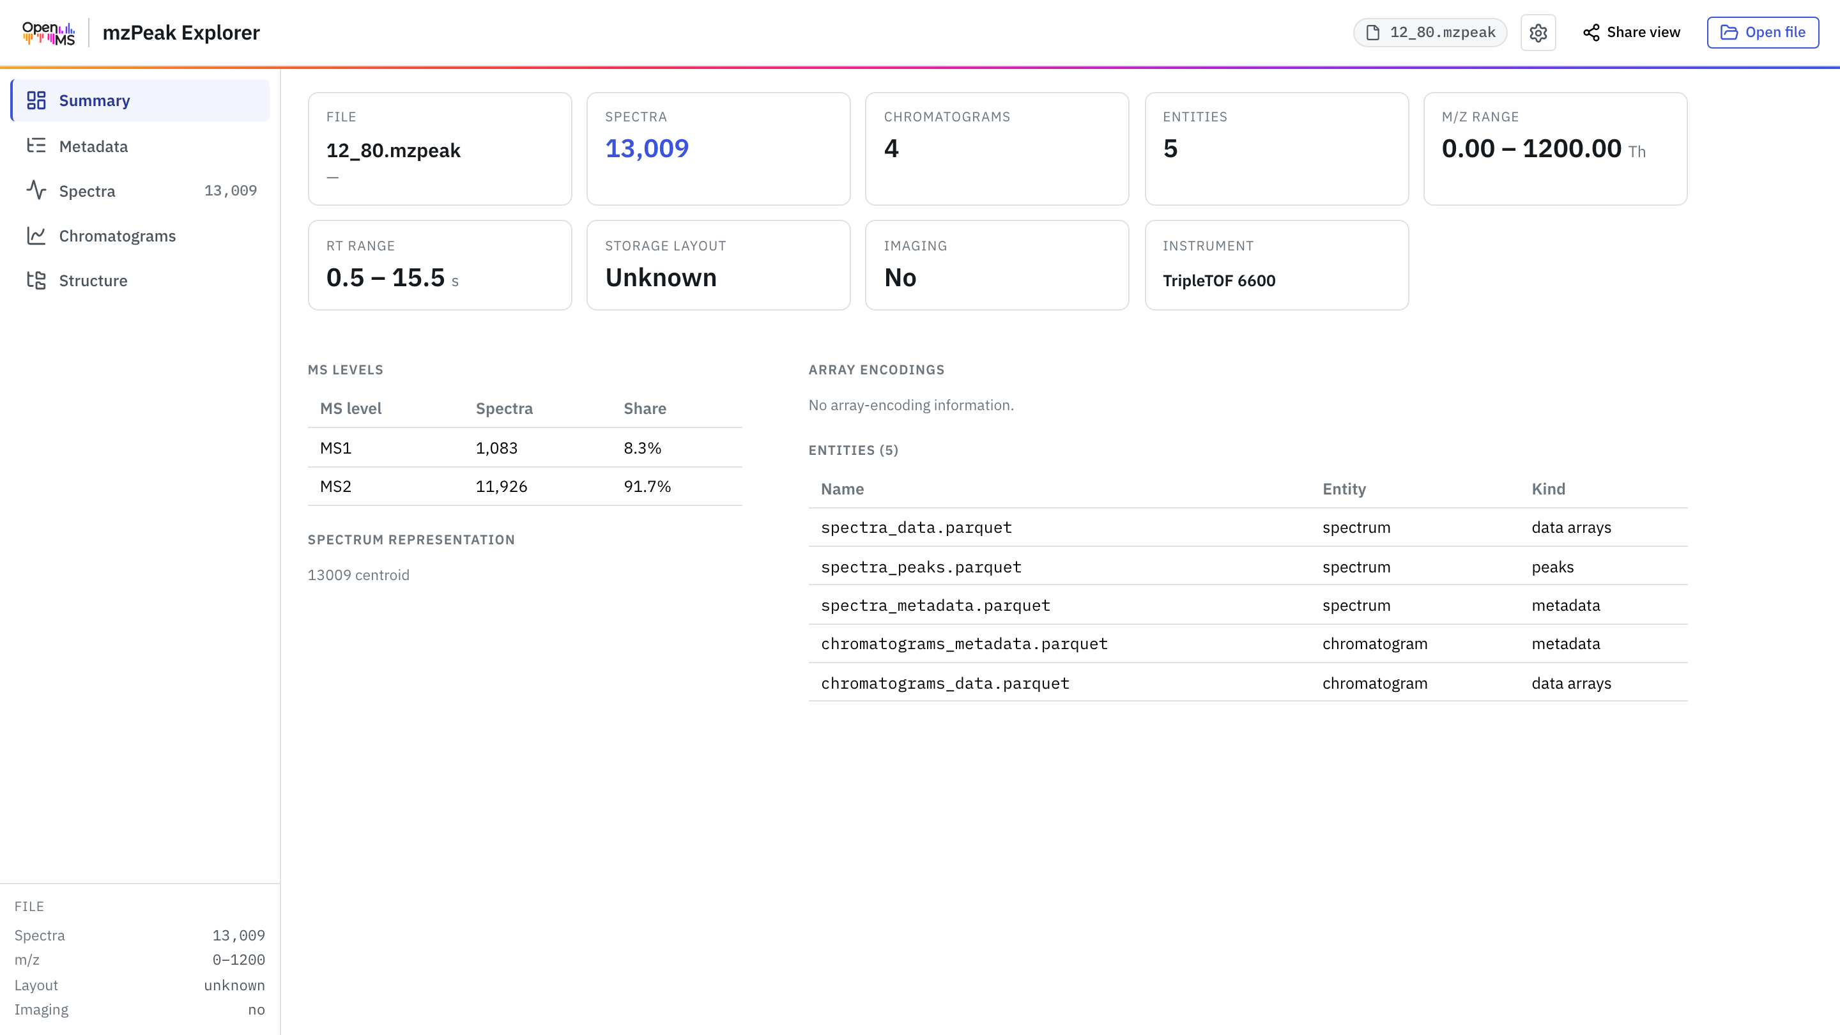Switch to the Spectra section
The height and width of the screenshot is (1035, 1840).
coord(141,191)
